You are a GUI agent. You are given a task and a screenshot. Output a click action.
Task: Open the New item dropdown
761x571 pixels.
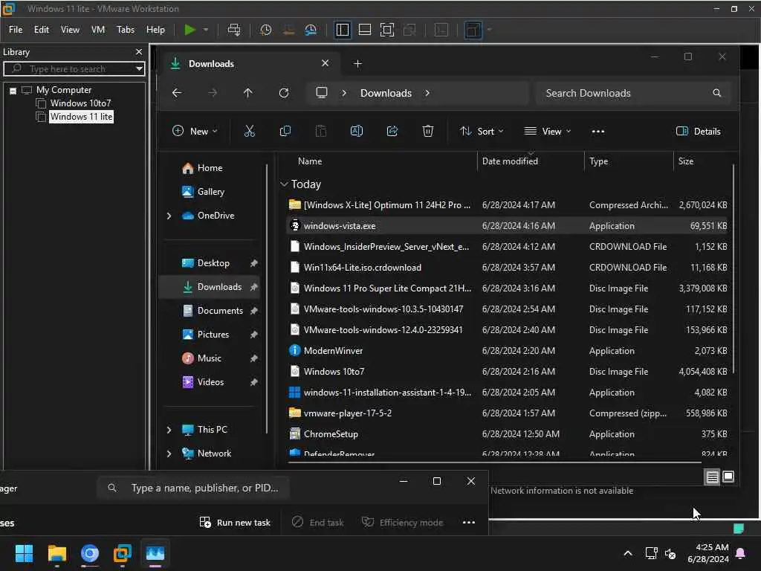(195, 131)
